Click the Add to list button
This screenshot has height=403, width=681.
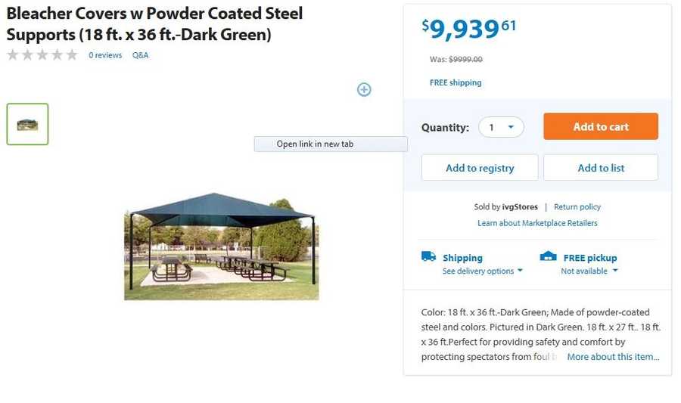pyautogui.click(x=601, y=168)
